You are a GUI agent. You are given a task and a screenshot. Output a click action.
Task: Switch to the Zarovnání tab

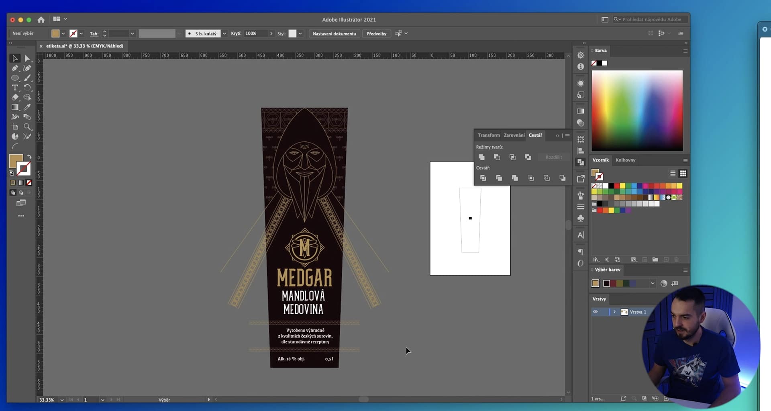tap(514, 135)
